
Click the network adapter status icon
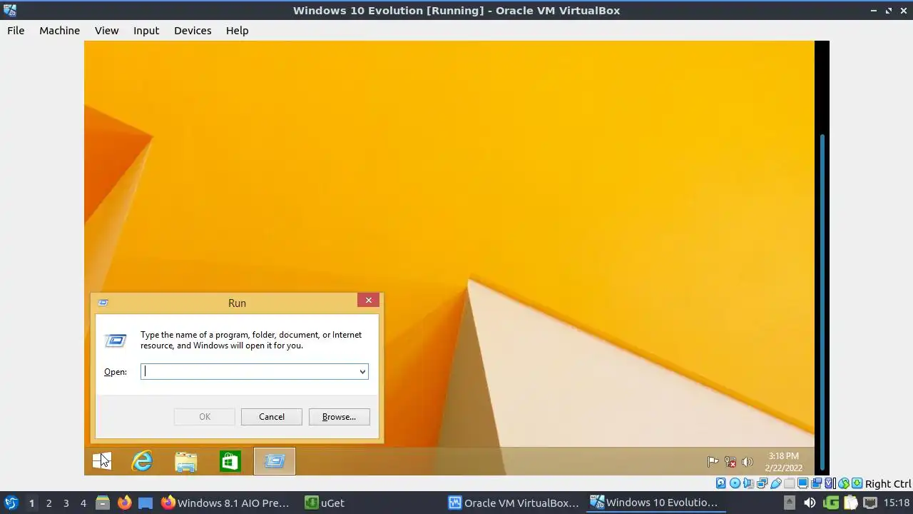coord(762,483)
